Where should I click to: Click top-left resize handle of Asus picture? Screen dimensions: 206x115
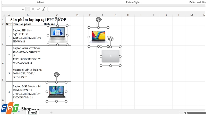(x=89, y=28)
